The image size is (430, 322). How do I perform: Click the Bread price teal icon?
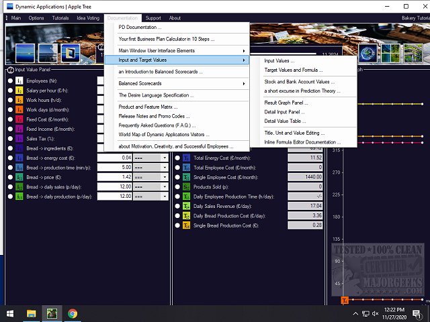coord(19,177)
